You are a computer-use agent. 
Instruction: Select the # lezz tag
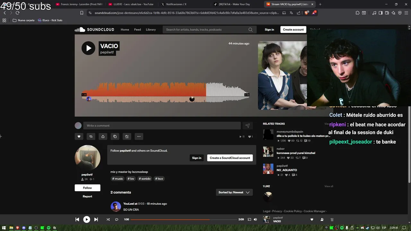click(159, 179)
